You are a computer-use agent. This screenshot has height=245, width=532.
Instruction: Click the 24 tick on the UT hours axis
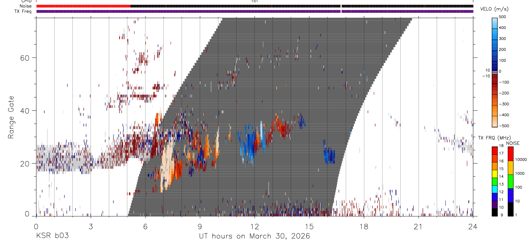click(473, 226)
